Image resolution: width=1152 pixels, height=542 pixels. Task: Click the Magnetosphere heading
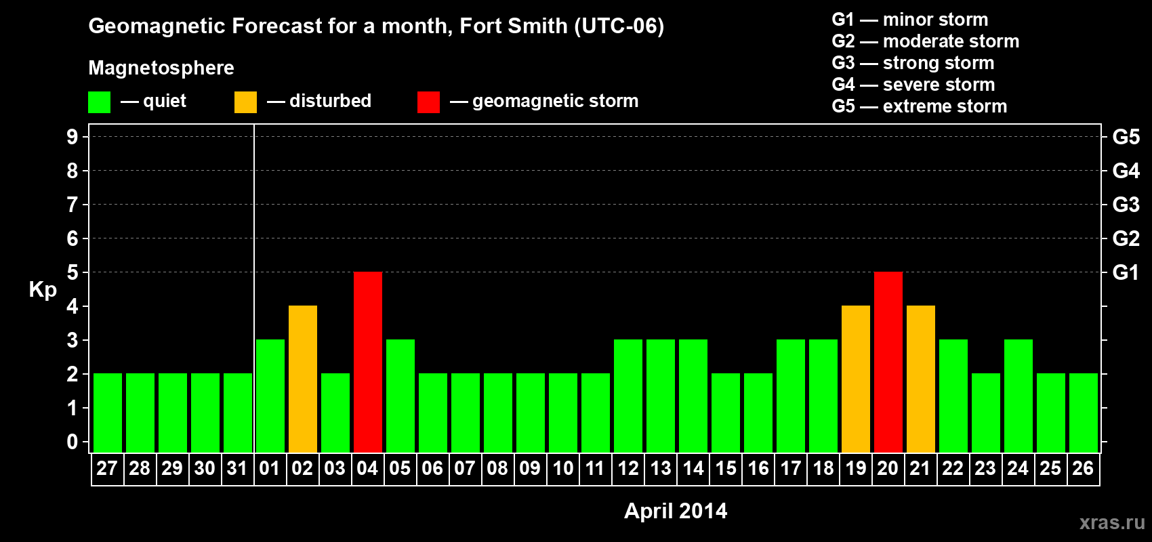(161, 68)
